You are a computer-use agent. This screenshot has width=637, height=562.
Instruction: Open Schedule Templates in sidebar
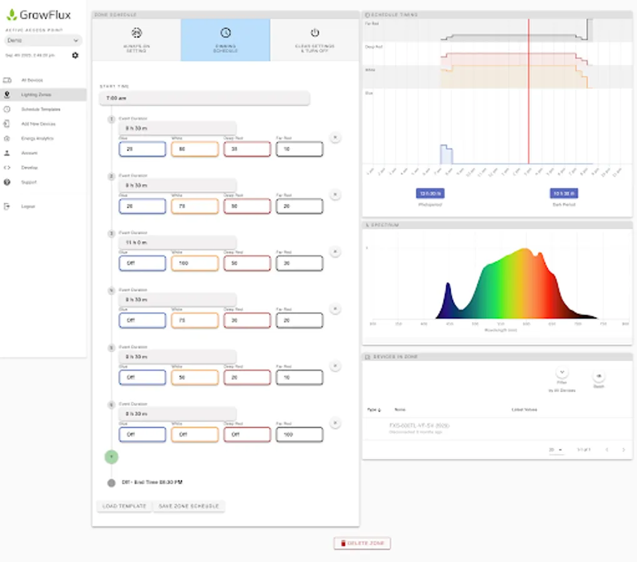(41, 109)
